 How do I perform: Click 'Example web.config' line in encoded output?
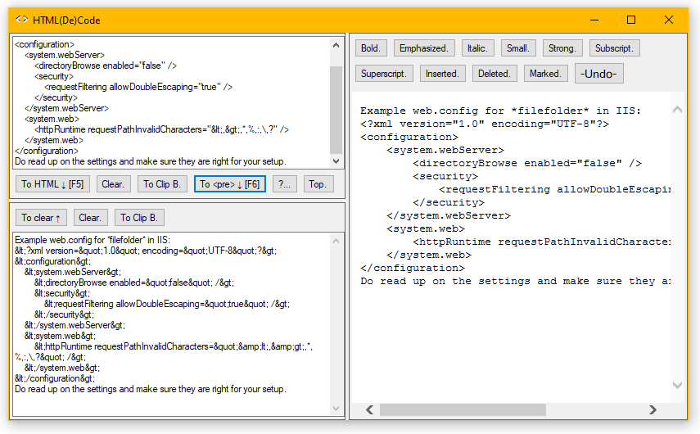(93, 240)
